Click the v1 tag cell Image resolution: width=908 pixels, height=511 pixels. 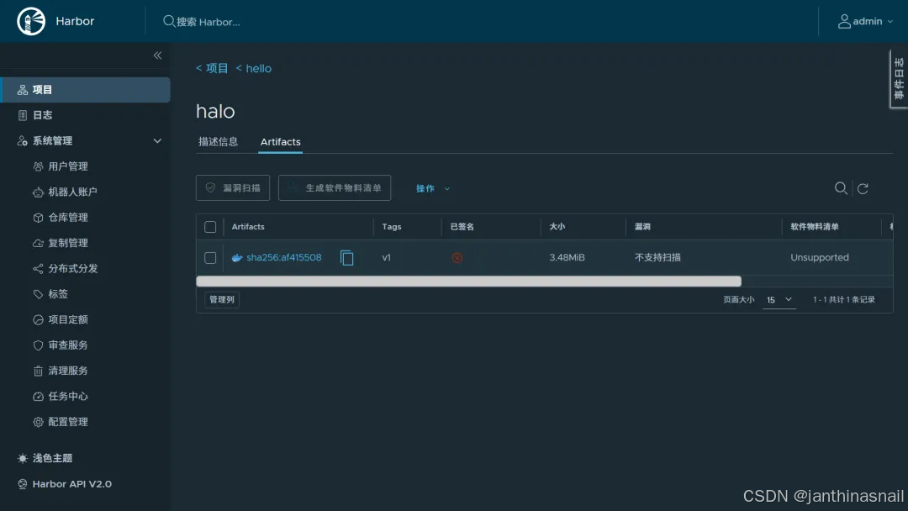(386, 257)
